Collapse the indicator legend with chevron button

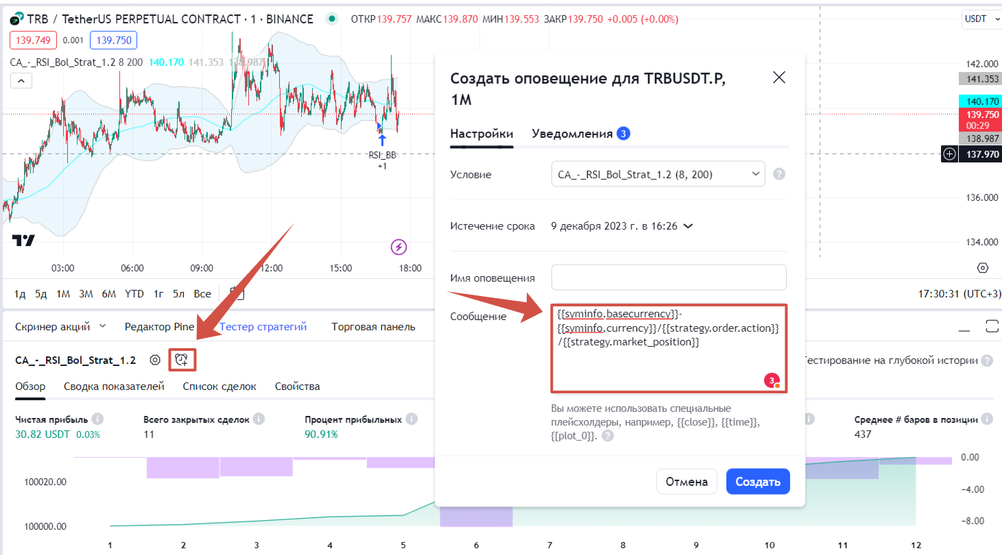point(21,82)
